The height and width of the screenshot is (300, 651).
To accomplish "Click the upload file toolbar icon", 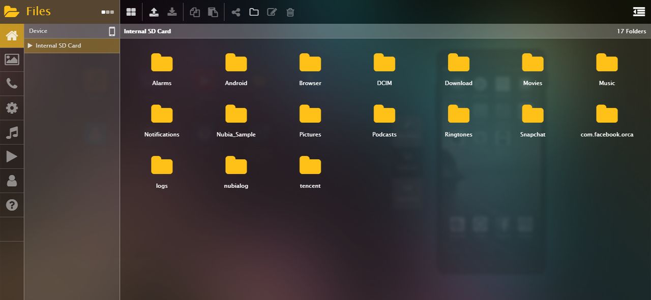I will pyautogui.click(x=154, y=12).
